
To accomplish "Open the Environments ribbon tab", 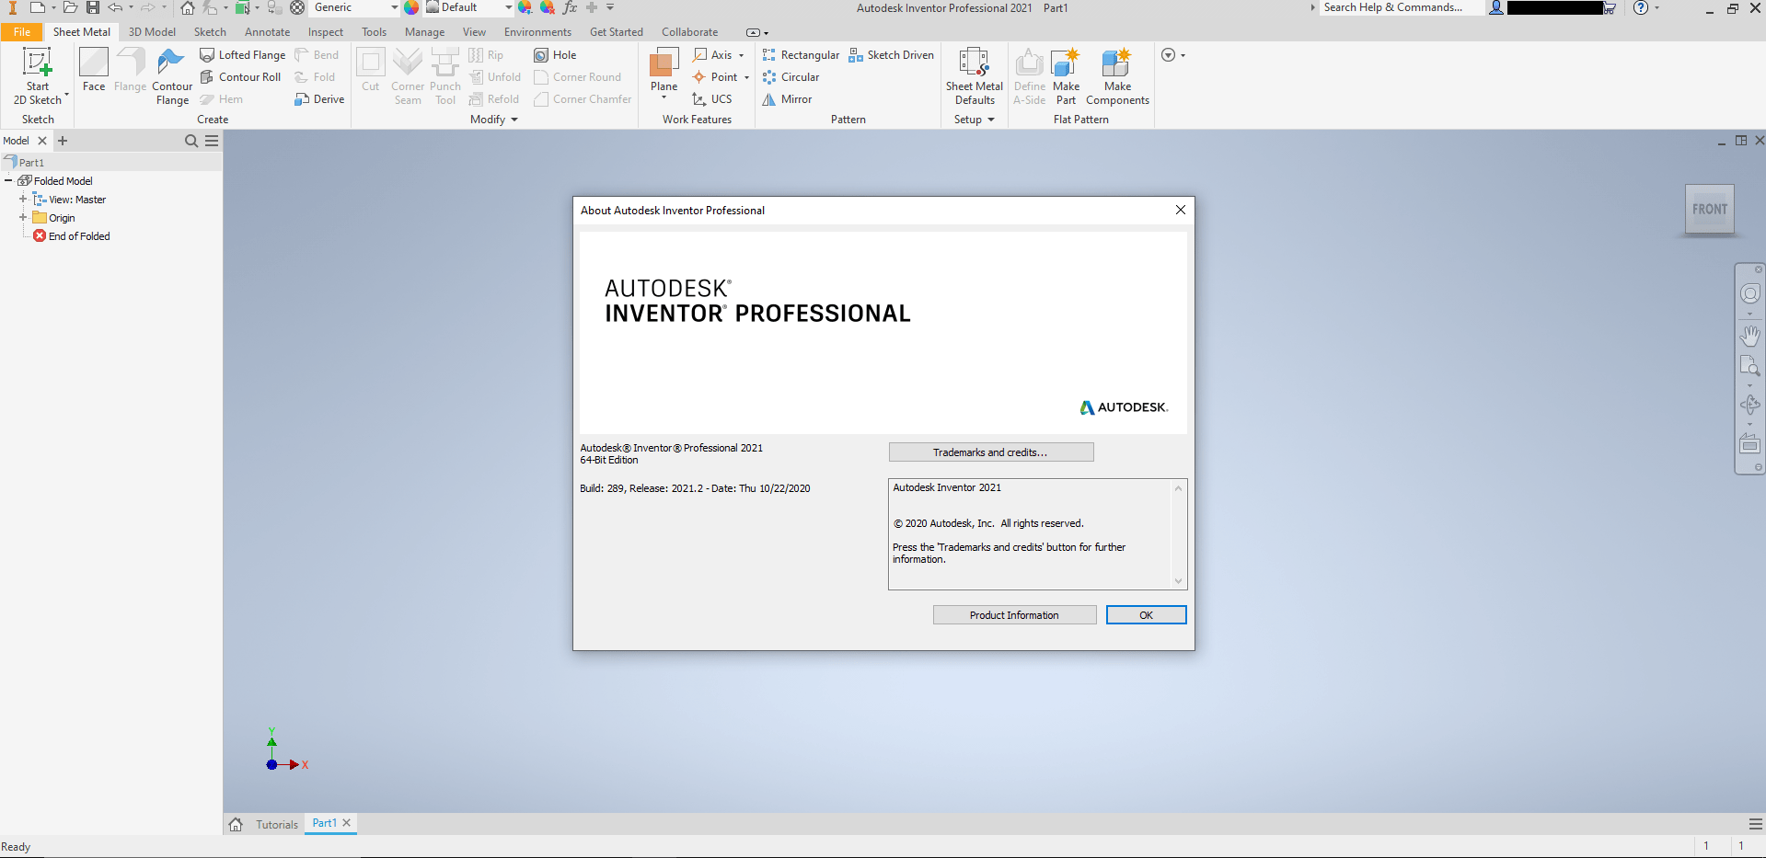I will pos(537,32).
